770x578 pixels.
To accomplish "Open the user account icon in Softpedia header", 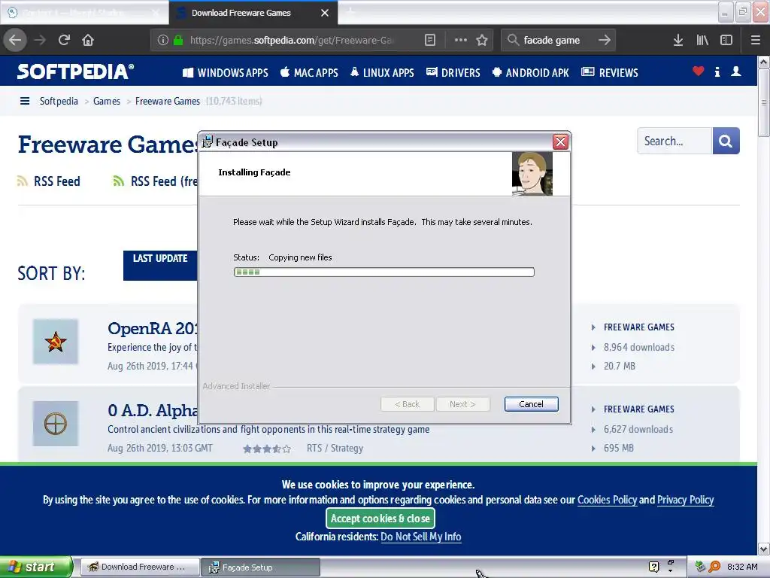I will click(x=735, y=71).
